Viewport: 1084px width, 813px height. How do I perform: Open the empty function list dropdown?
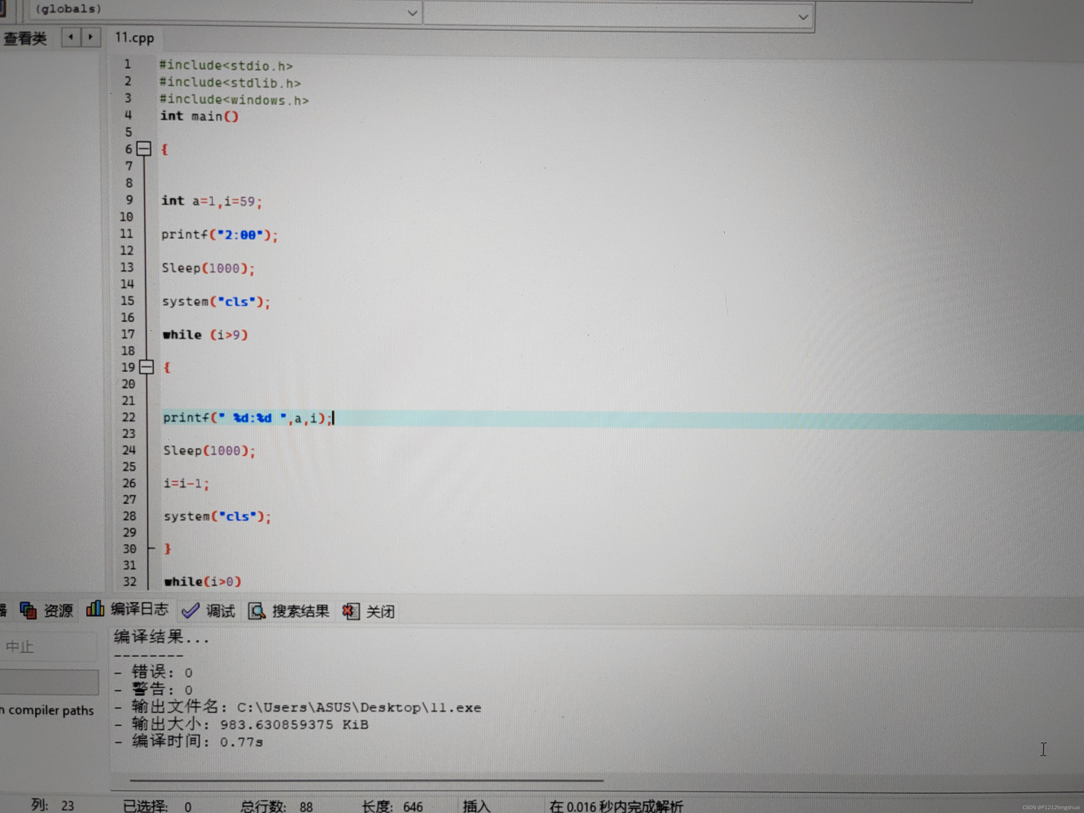point(803,17)
